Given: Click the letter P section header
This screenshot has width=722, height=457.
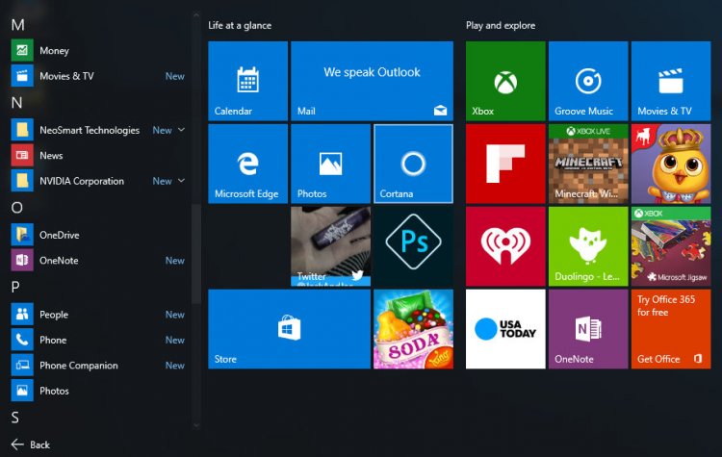Looking at the screenshot, I should [x=15, y=287].
